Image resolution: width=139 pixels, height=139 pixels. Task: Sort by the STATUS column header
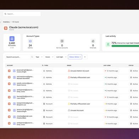point(131,65)
